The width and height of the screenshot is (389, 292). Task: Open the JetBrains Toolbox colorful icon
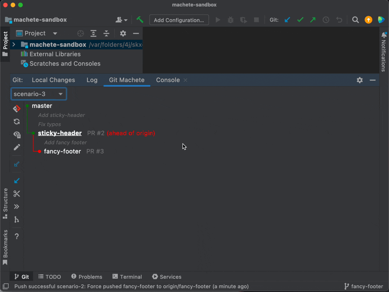(x=381, y=20)
